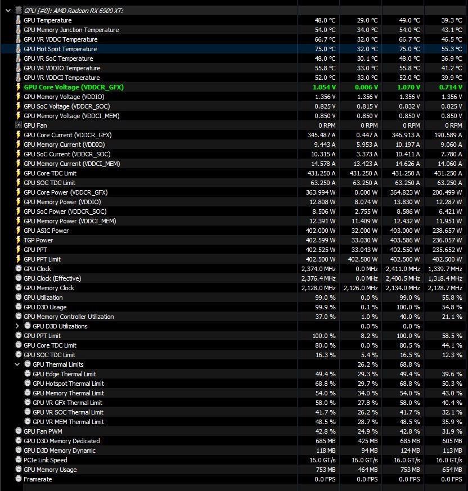
Task: Click lightning icon beside GPU Memory Voltage (VDDIO)
Action: coord(18,96)
